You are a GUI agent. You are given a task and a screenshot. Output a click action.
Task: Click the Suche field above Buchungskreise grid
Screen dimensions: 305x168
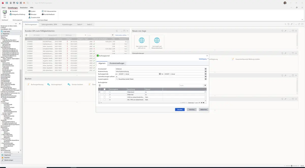click(191, 86)
